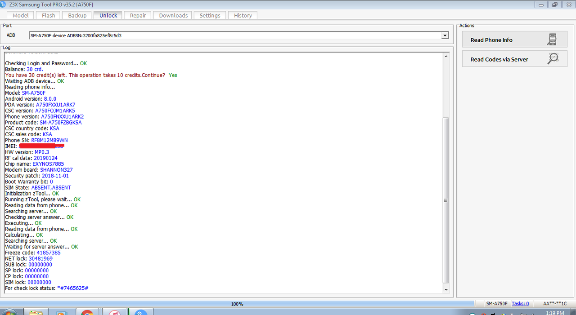Select the 'RF cal date: 20190124' line

tap(31, 158)
